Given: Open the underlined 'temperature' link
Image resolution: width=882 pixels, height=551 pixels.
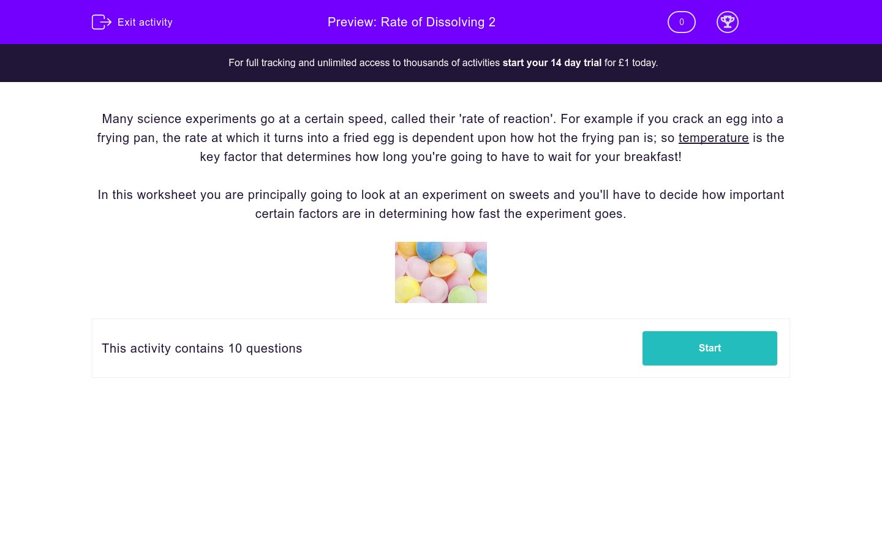Looking at the screenshot, I should tap(713, 138).
